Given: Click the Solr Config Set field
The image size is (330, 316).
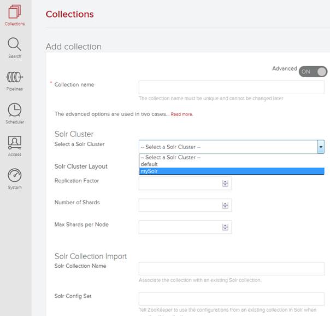Looking at the screenshot, I should 231,298.
